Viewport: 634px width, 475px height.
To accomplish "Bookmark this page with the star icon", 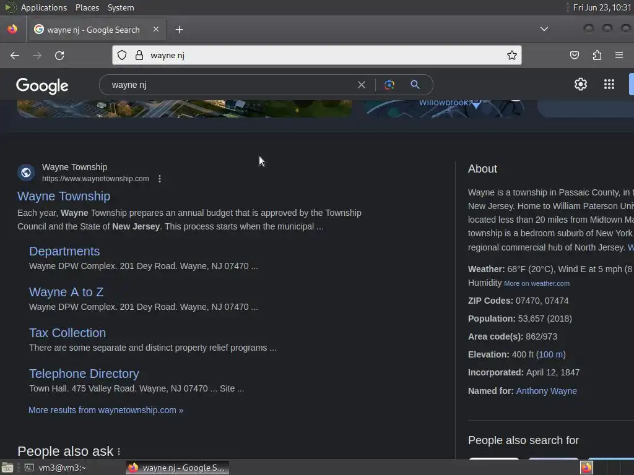I will pyautogui.click(x=512, y=55).
